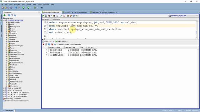
Task: Click the MILLER cell in results
Action: pos(59,55)
